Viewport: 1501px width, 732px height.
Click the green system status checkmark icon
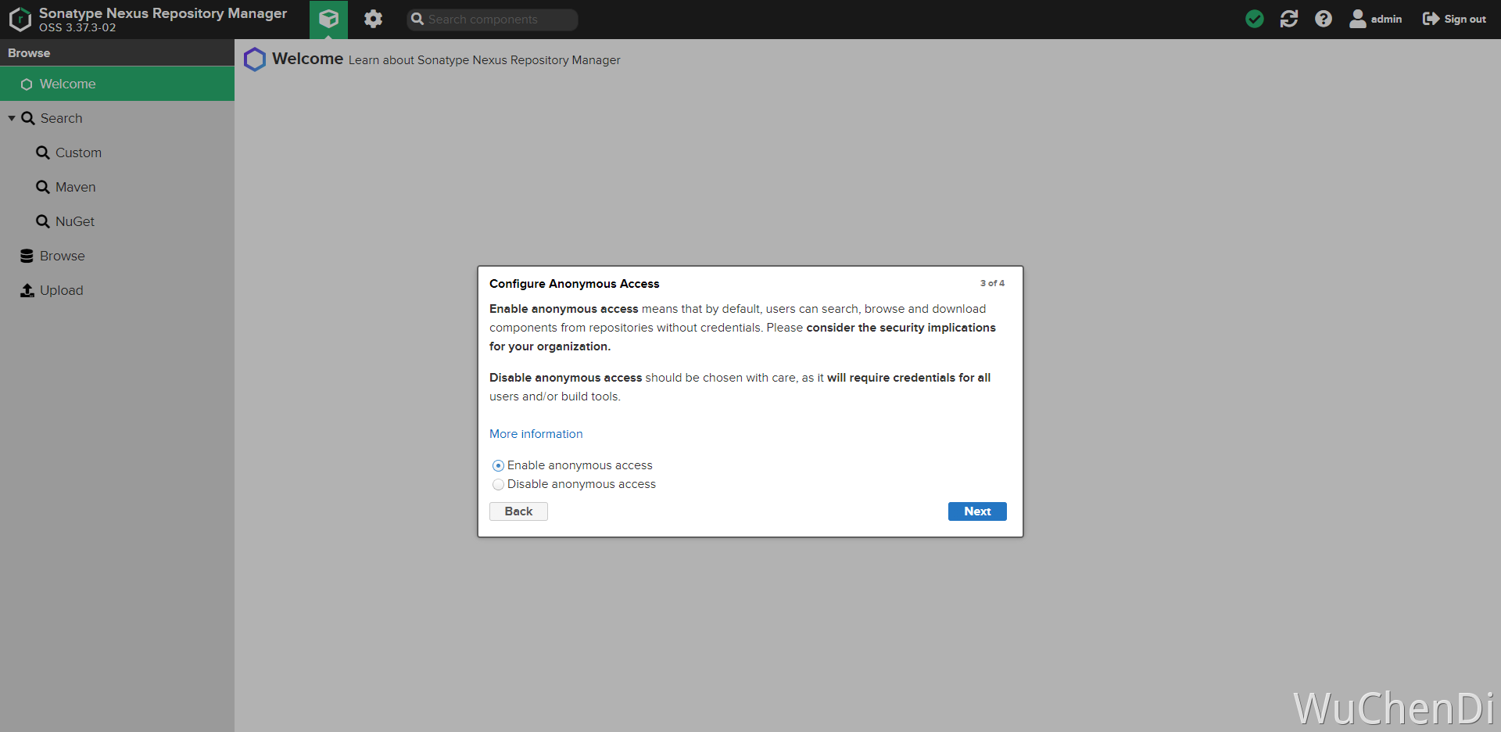pyautogui.click(x=1254, y=19)
